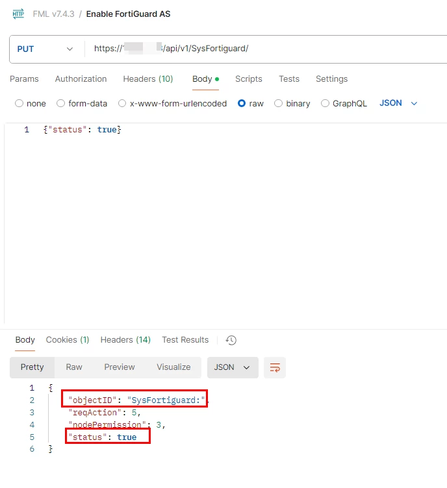Viewport: 447px width, 488px height.
Task: Open the Authorization tab
Action: point(81,79)
